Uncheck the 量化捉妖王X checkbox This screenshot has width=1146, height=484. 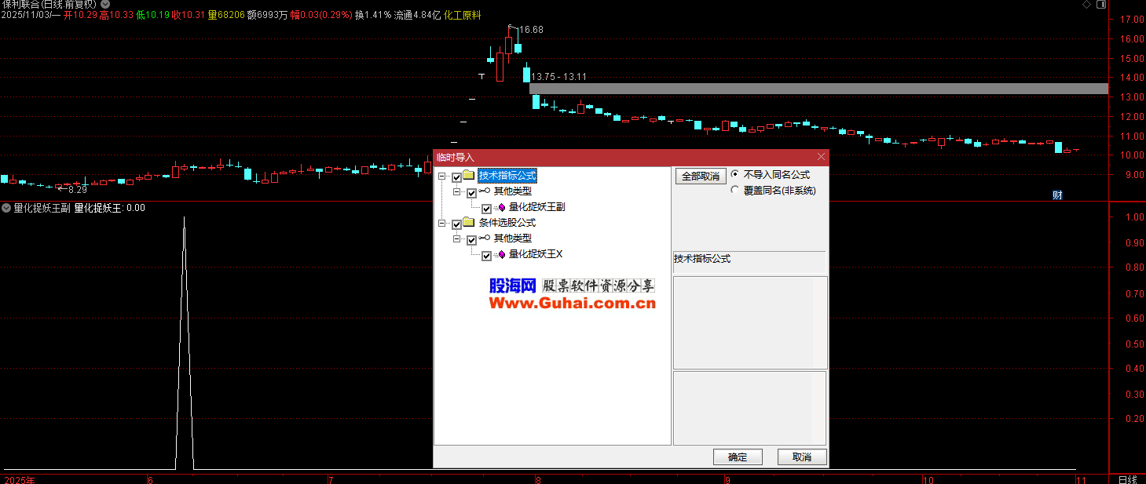[486, 256]
